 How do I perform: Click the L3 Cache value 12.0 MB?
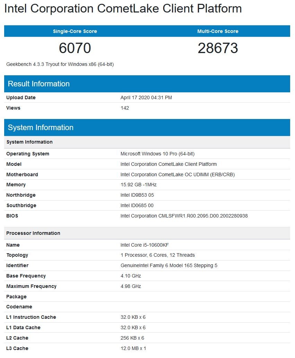point(133,348)
